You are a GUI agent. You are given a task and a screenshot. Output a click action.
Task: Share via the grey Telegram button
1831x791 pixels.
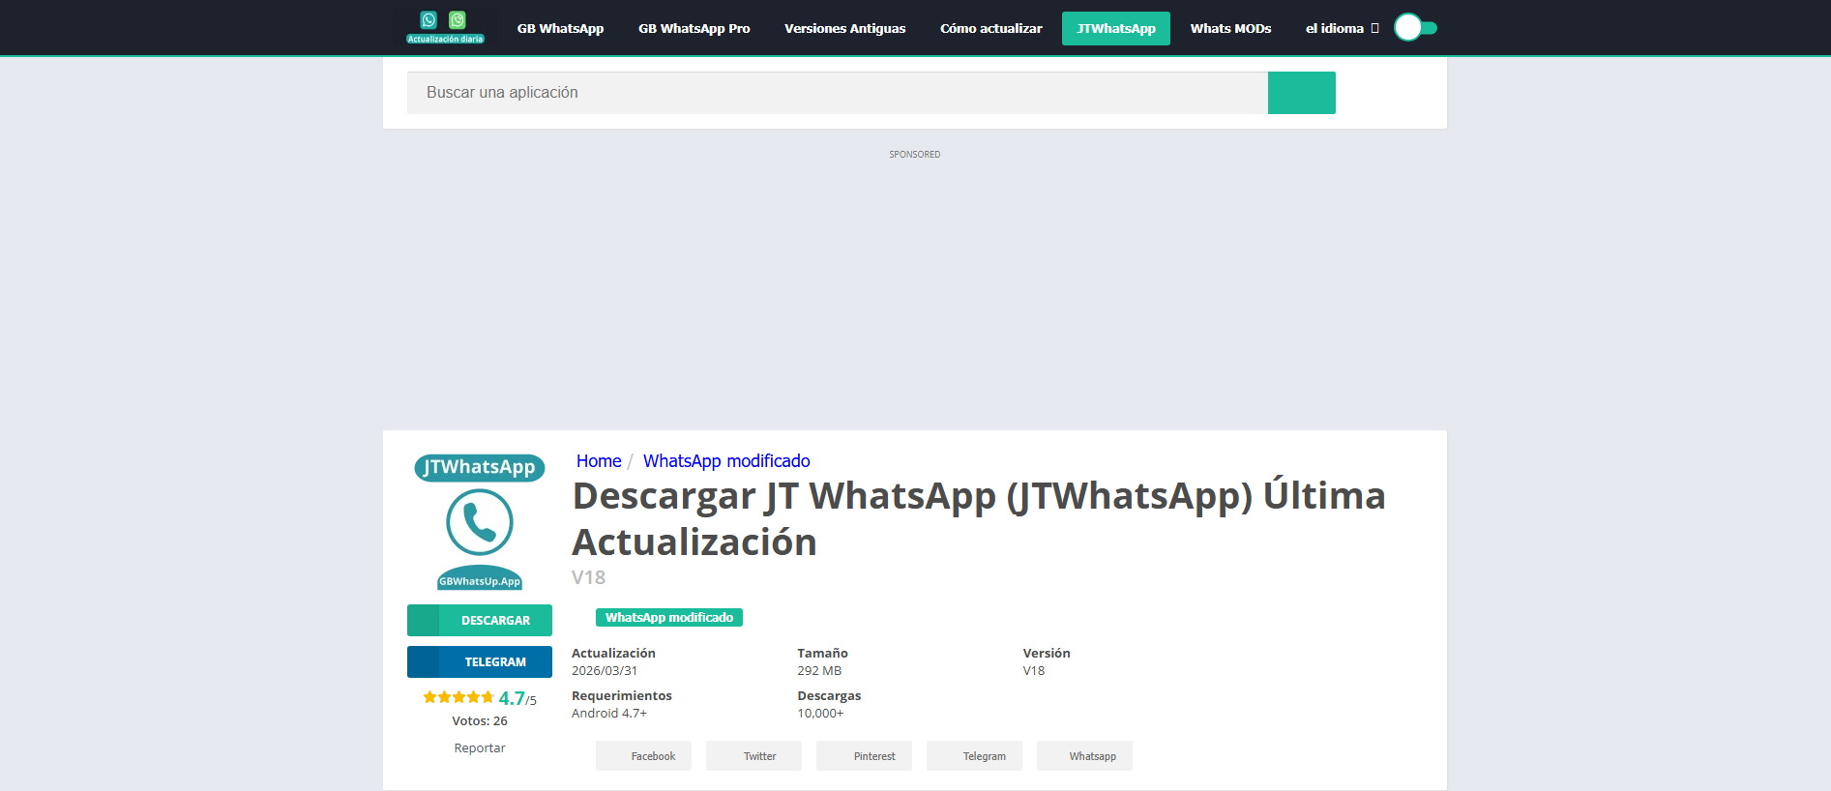click(975, 756)
